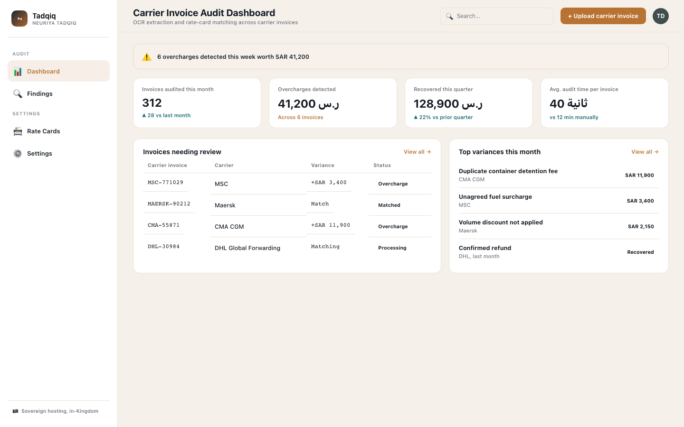View all invoices needing review
Screen dimensions: 684x427
tap(417, 152)
